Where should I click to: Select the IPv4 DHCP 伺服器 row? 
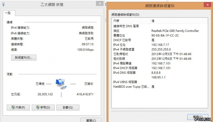[160, 68]
